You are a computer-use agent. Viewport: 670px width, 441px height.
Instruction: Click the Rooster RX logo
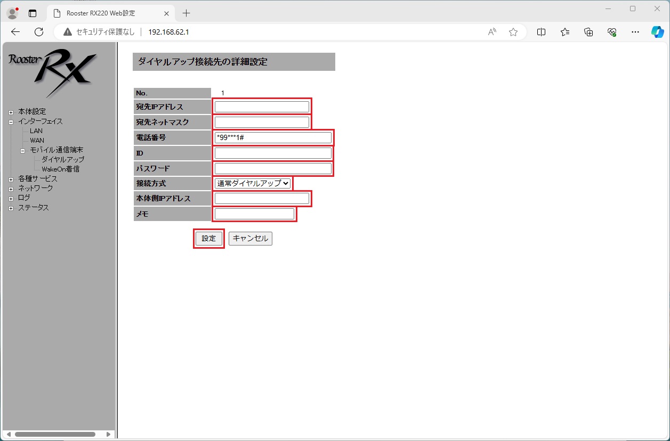pyautogui.click(x=52, y=73)
